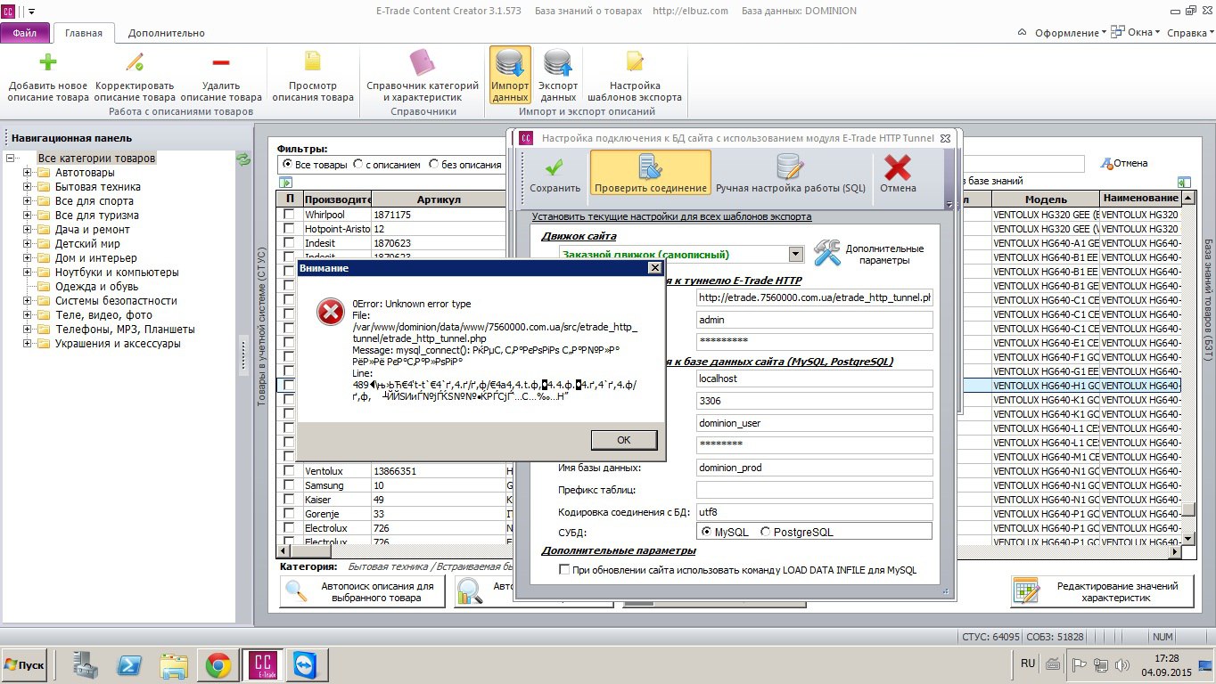Click the Кодировка соединения field utf8
The height and width of the screenshot is (684, 1216).
coord(815,512)
